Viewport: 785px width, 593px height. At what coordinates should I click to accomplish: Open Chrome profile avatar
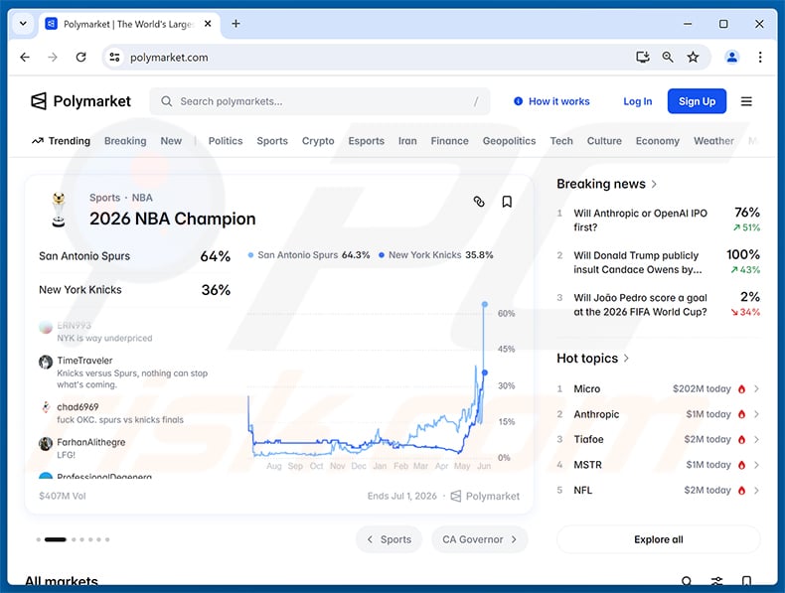point(732,57)
